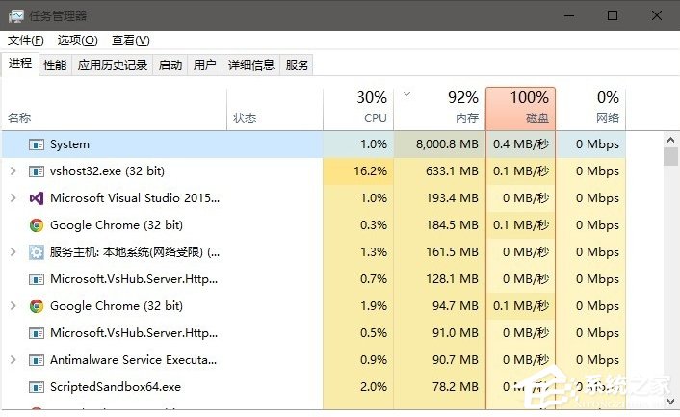Expand the Microsoft Visual Studio 2015 group
680x417 pixels.
[13, 198]
